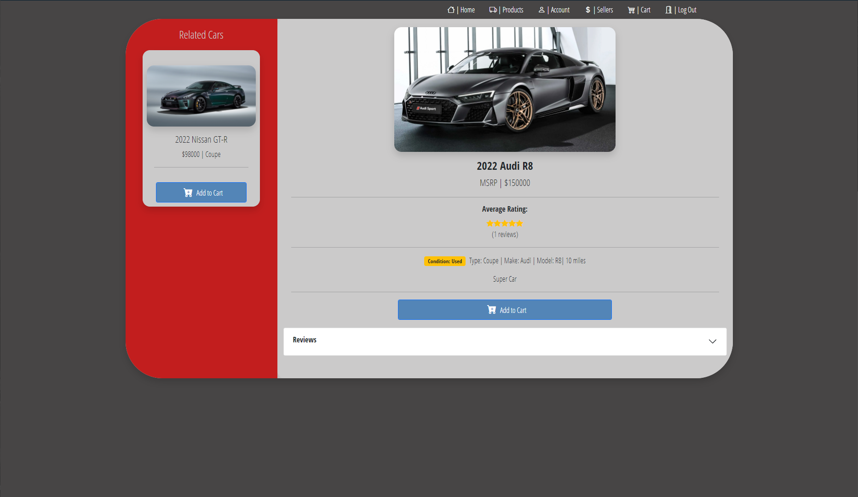The image size is (858, 497).
Task: Select the Sellers menu item
Action: coord(605,10)
